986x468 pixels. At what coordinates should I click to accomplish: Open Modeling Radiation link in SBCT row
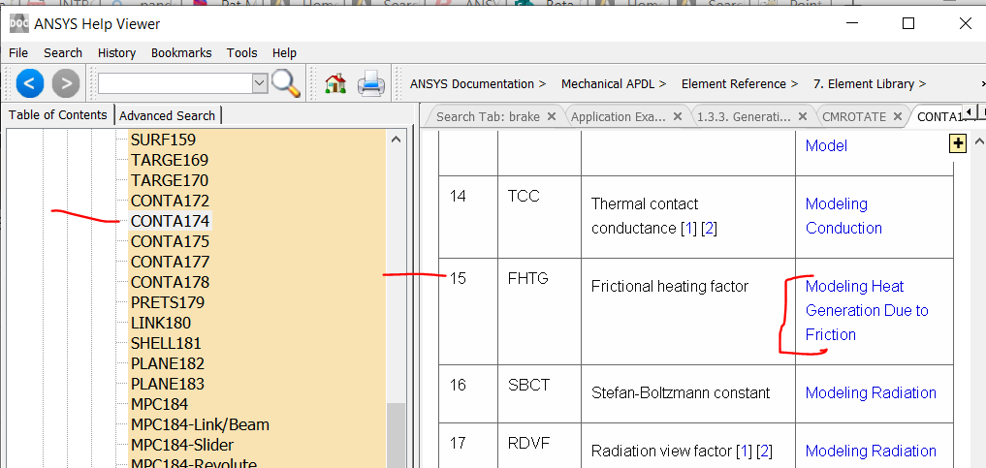pyautogui.click(x=871, y=392)
